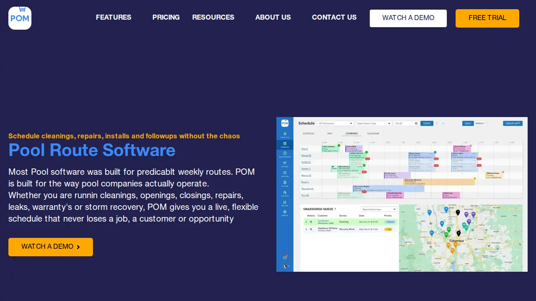The width and height of the screenshot is (536, 301).
Task: Open technician Troy W. link
Action: [305, 195]
